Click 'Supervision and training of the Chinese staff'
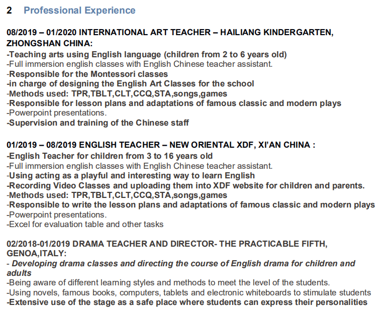This screenshot has height=311, width=385. [x=98, y=123]
